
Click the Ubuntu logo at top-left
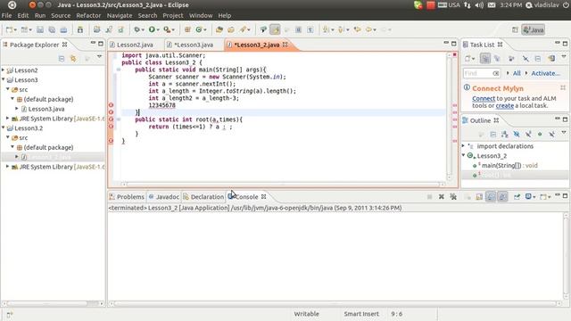tap(12, 4)
